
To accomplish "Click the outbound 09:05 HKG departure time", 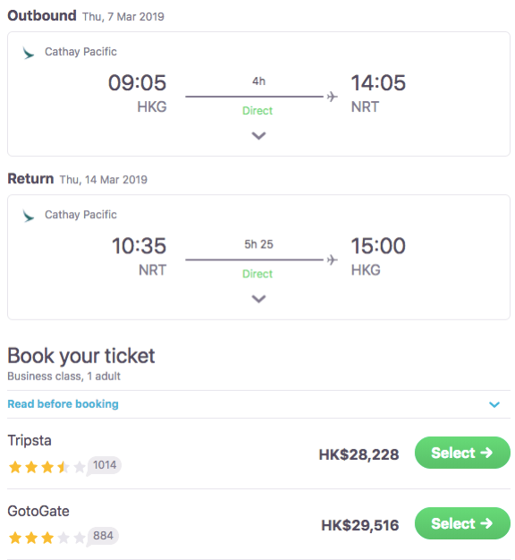I will 138,83.
